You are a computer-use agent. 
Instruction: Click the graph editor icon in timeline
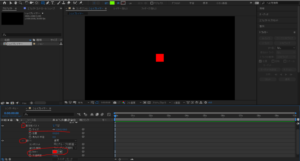[109, 114]
